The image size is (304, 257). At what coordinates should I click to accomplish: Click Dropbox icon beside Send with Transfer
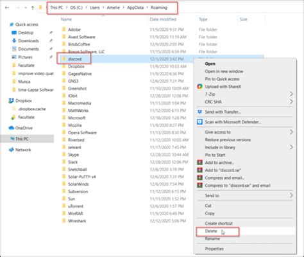point(199,112)
